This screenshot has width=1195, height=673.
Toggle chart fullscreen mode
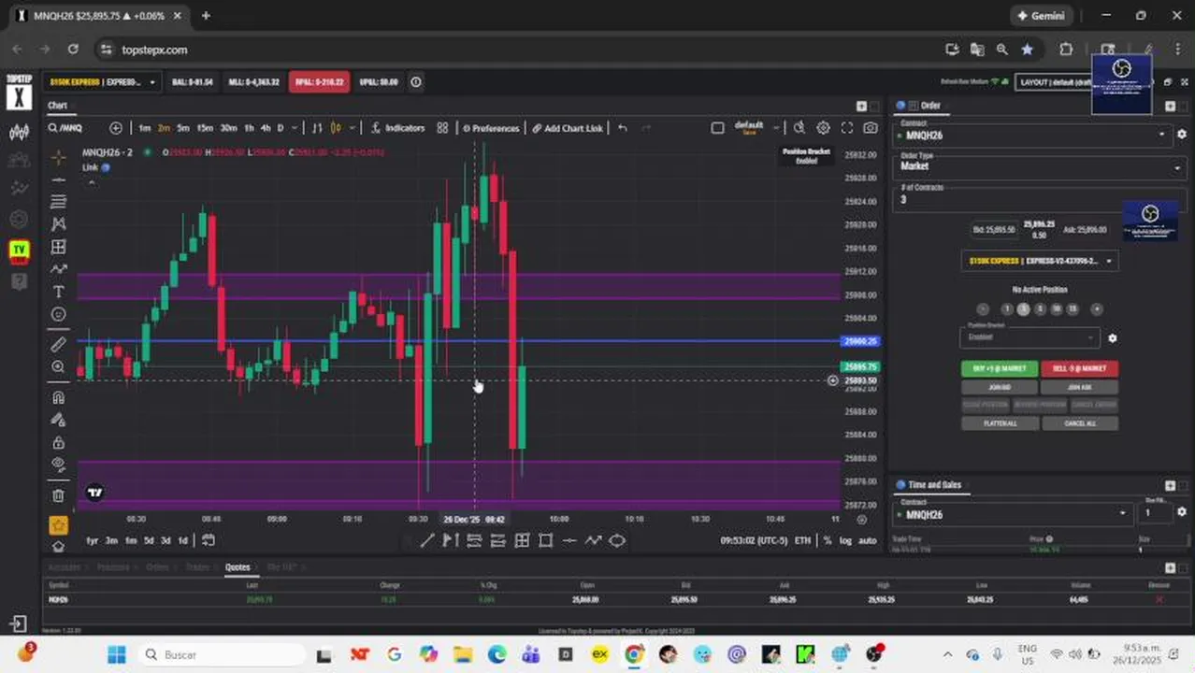point(847,128)
